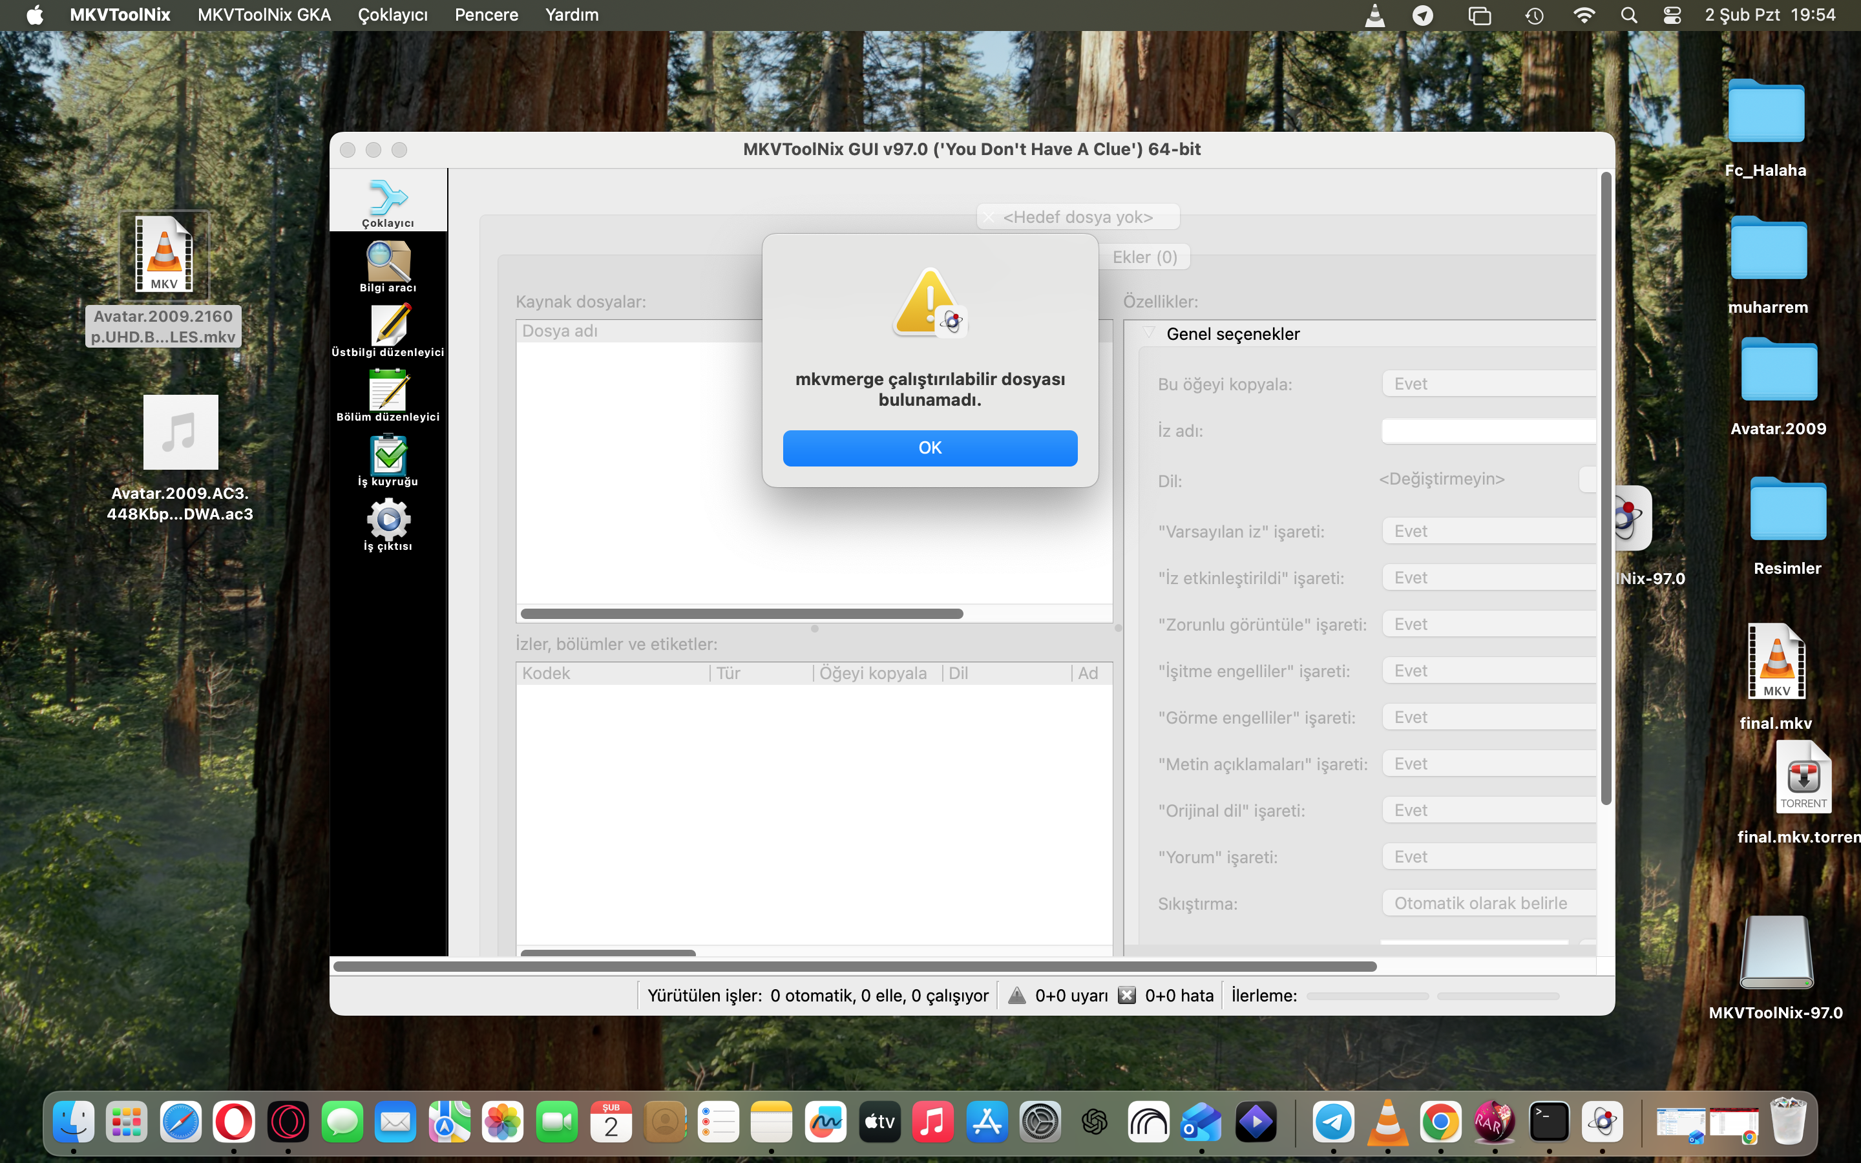The height and width of the screenshot is (1163, 1861).
Task: Open the MKVToolNix icon in the Dock
Action: (1603, 1122)
